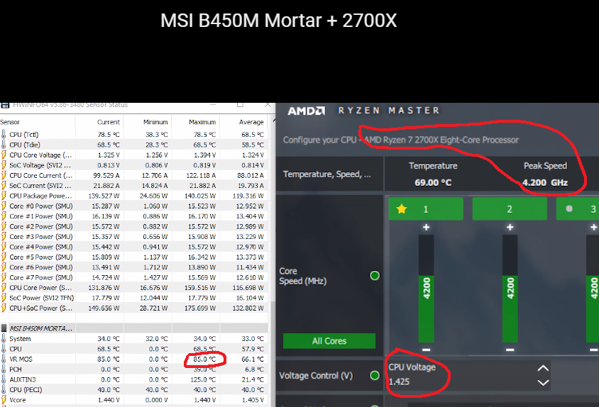
Task: Select the CPU Core Current row
Action: (133, 175)
